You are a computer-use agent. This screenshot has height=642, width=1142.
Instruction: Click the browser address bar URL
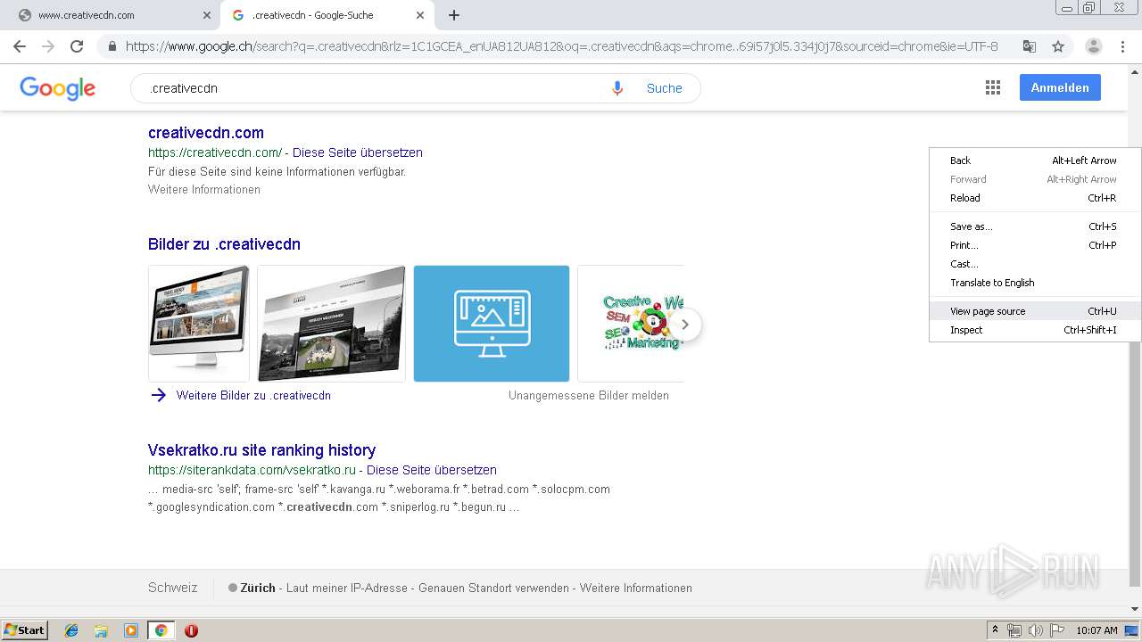click(x=561, y=46)
